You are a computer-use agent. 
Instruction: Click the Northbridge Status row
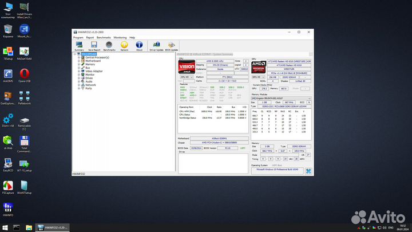click(213, 118)
